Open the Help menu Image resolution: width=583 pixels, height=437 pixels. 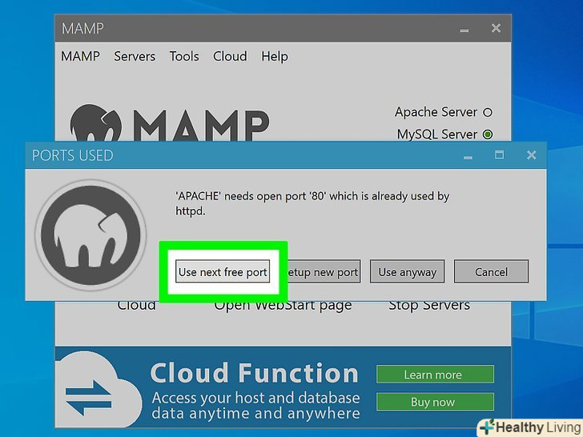275,57
